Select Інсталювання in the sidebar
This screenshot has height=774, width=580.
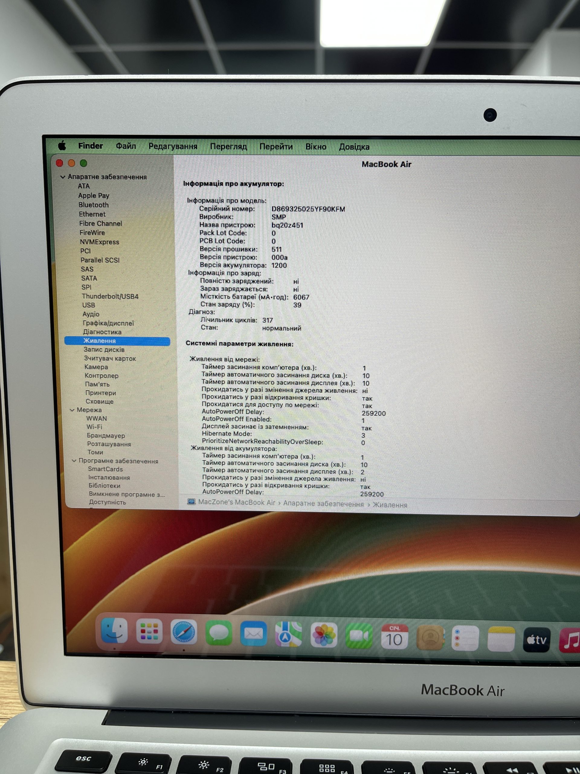[x=109, y=478]
